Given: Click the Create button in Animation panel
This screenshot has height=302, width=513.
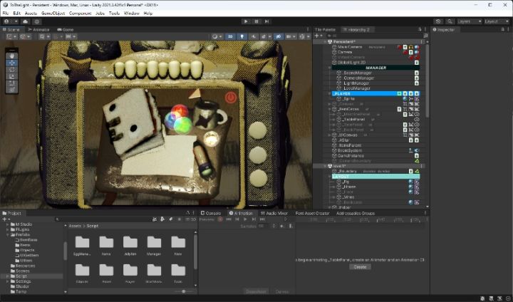Looking at the screenshot, I should [360, 267].
